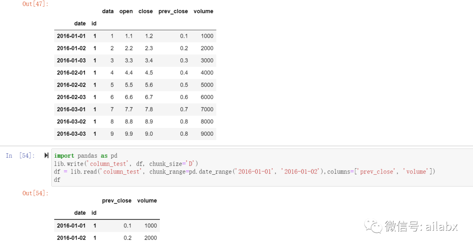This screenshot has width=473, height=247.
Task: Click prev_close 0.3 in the 2016-01-03 row
Action: pos(184,60)
